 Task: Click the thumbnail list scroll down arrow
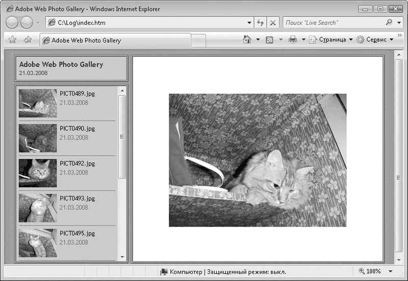pos(122,257)
